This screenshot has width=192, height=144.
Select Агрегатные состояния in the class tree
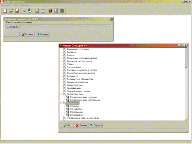(78, 49)
